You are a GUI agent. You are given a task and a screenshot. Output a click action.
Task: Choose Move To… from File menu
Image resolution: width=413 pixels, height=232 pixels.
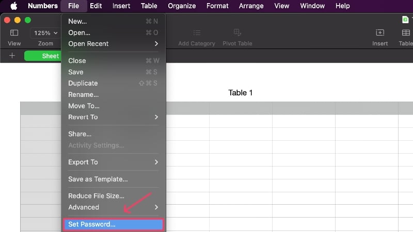click(113, 106)
